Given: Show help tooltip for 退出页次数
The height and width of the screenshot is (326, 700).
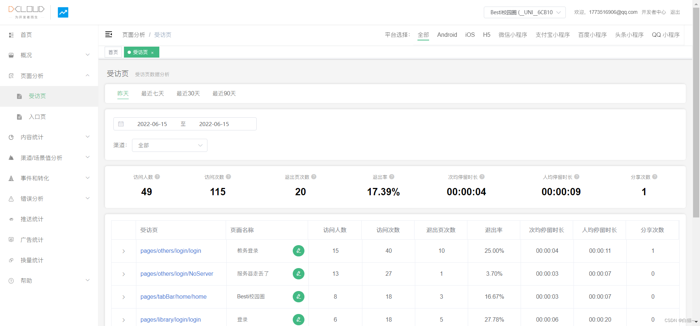Looking at the screenshot, I should tap(314, 177).
